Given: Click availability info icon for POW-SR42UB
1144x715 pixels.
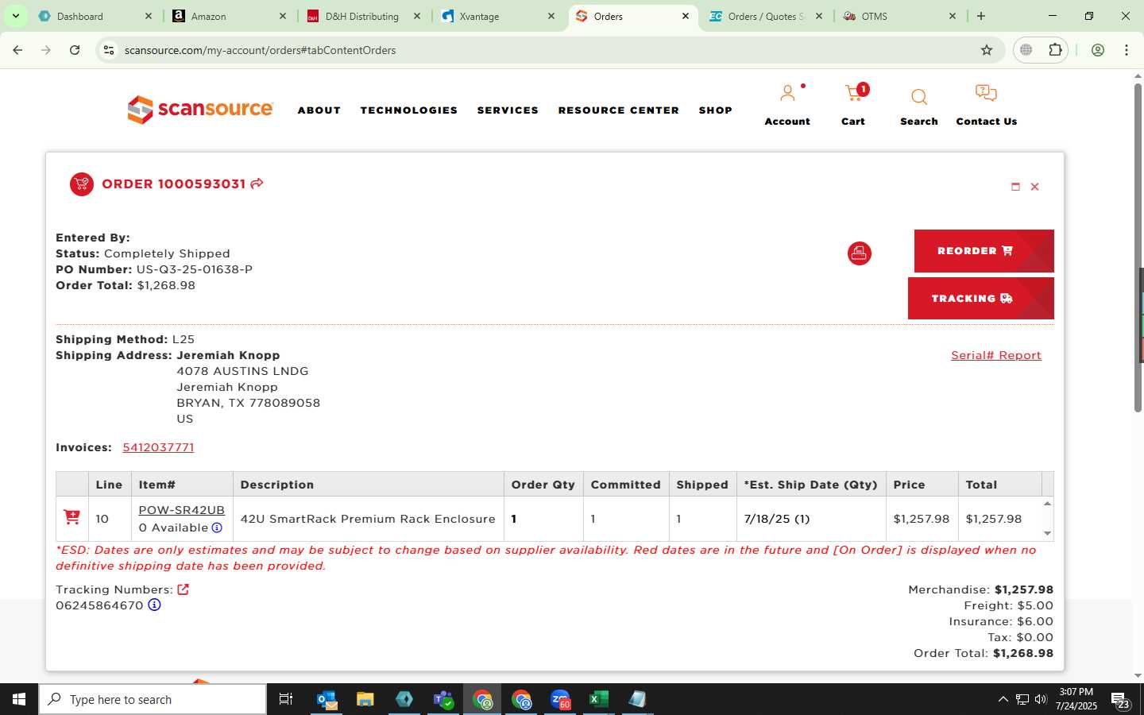Looking at the screenshot, I should pos(217,528).
